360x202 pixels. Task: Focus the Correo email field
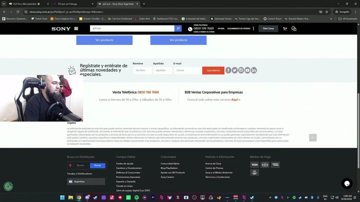188,70
